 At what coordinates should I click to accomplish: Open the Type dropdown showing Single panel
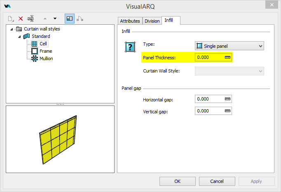click(x=229, y=46)
